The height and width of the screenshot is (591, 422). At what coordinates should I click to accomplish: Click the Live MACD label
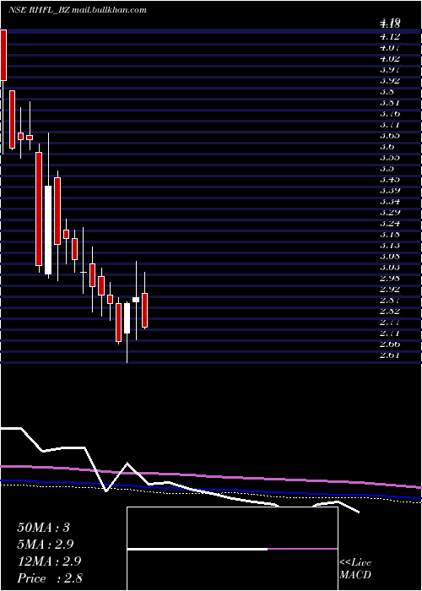[355, 569]
